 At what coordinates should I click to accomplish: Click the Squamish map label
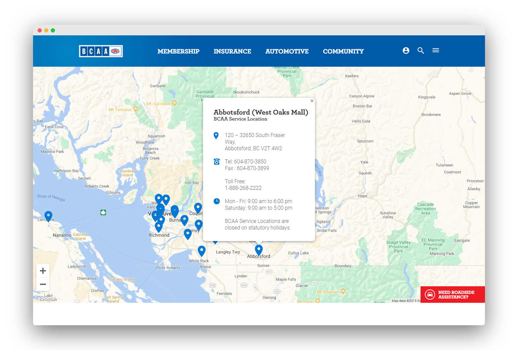(156, 136)
